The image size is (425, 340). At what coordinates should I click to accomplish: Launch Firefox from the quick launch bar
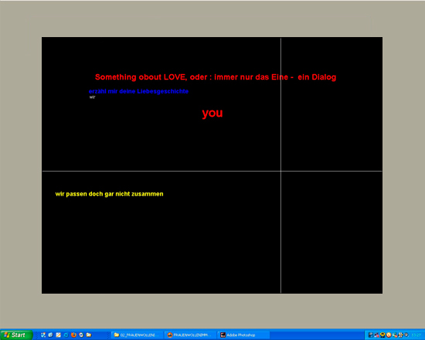pos(73,335)
